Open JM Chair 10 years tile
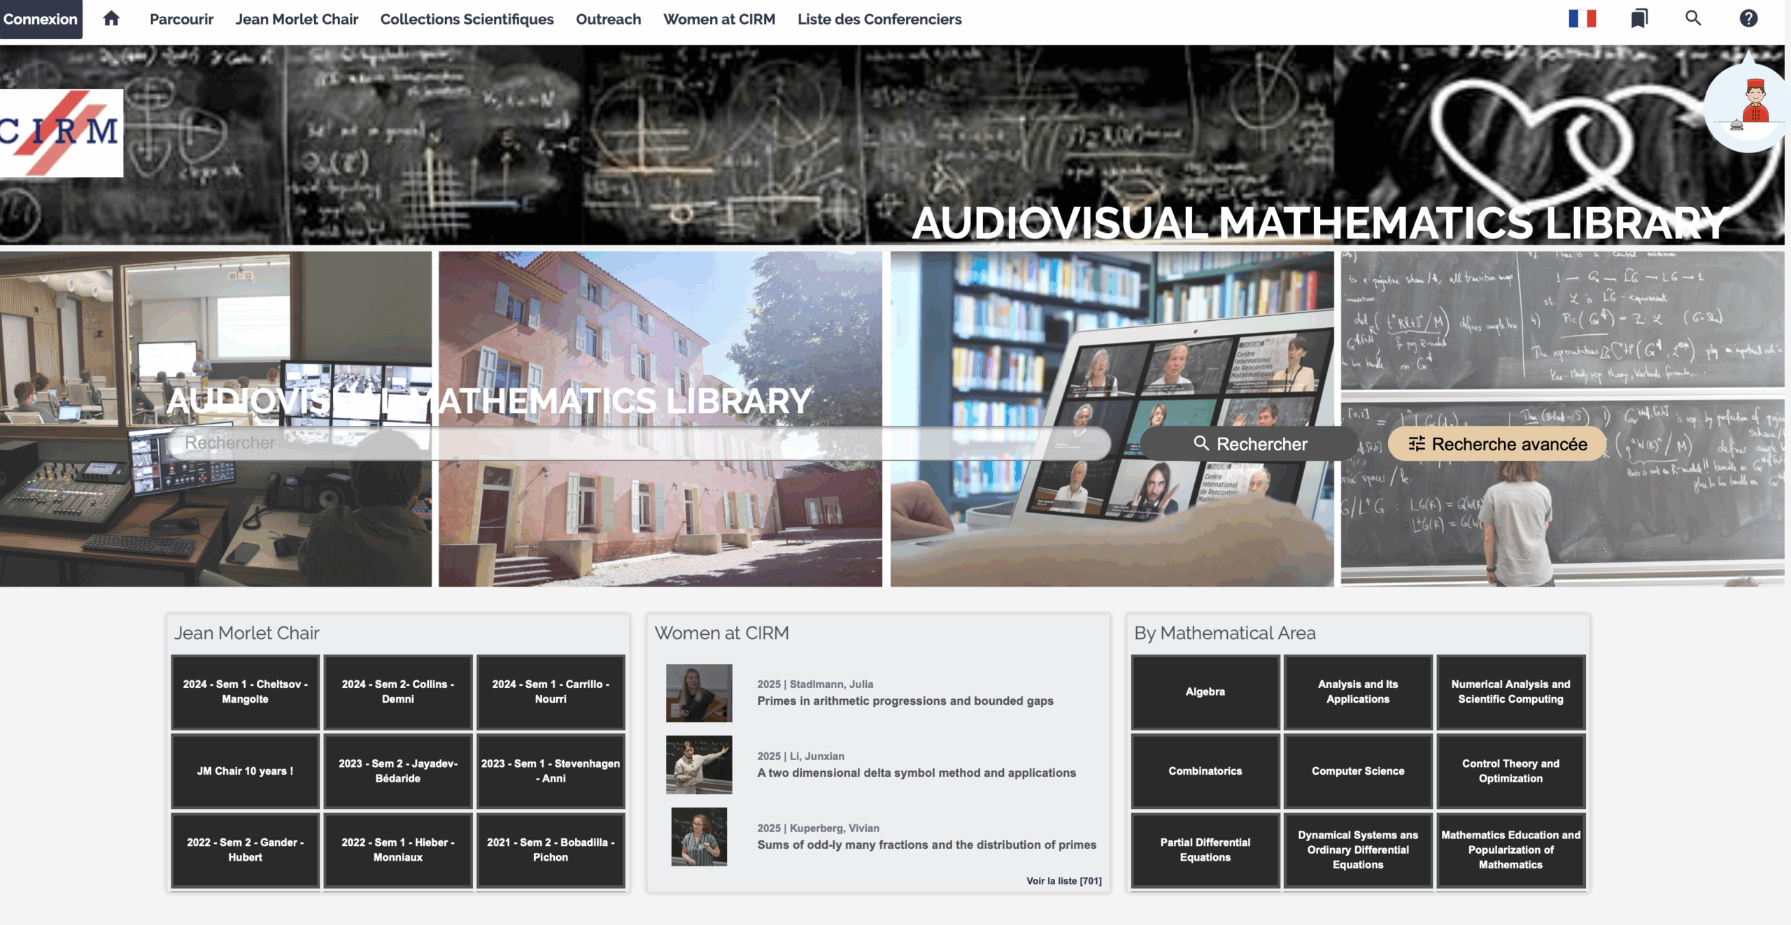This screenshot has height=925, width=1791. pyautogui.click(x=246, y=770)
